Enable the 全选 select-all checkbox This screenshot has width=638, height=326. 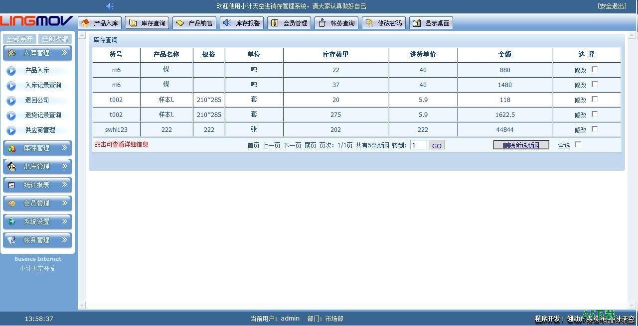click(578, 144)
